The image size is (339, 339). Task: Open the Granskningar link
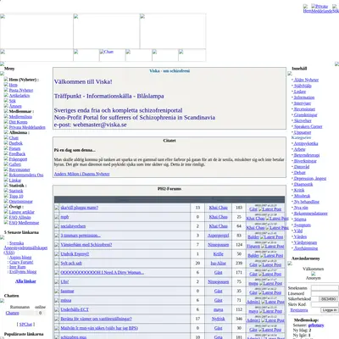[305, 115]
